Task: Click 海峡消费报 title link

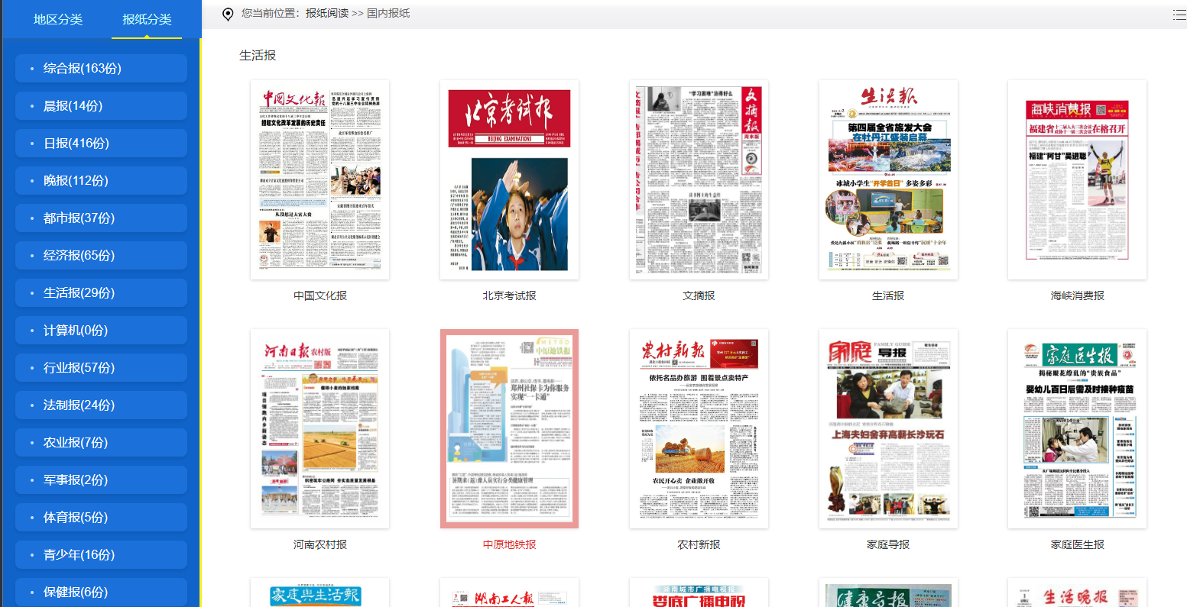Action: pyautogui.click(x=1077, y=295)
